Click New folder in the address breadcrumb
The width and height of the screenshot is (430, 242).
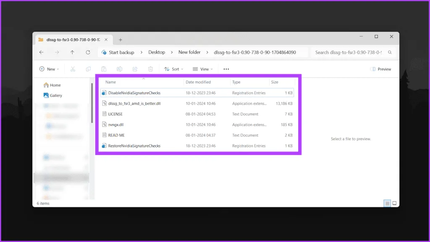(189, 52)
